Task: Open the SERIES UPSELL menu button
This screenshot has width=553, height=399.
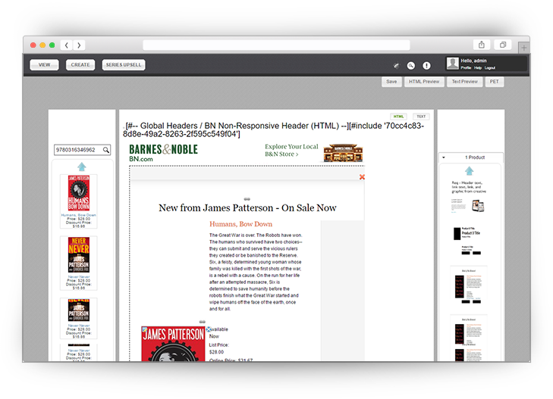Action: pos(124,65)
